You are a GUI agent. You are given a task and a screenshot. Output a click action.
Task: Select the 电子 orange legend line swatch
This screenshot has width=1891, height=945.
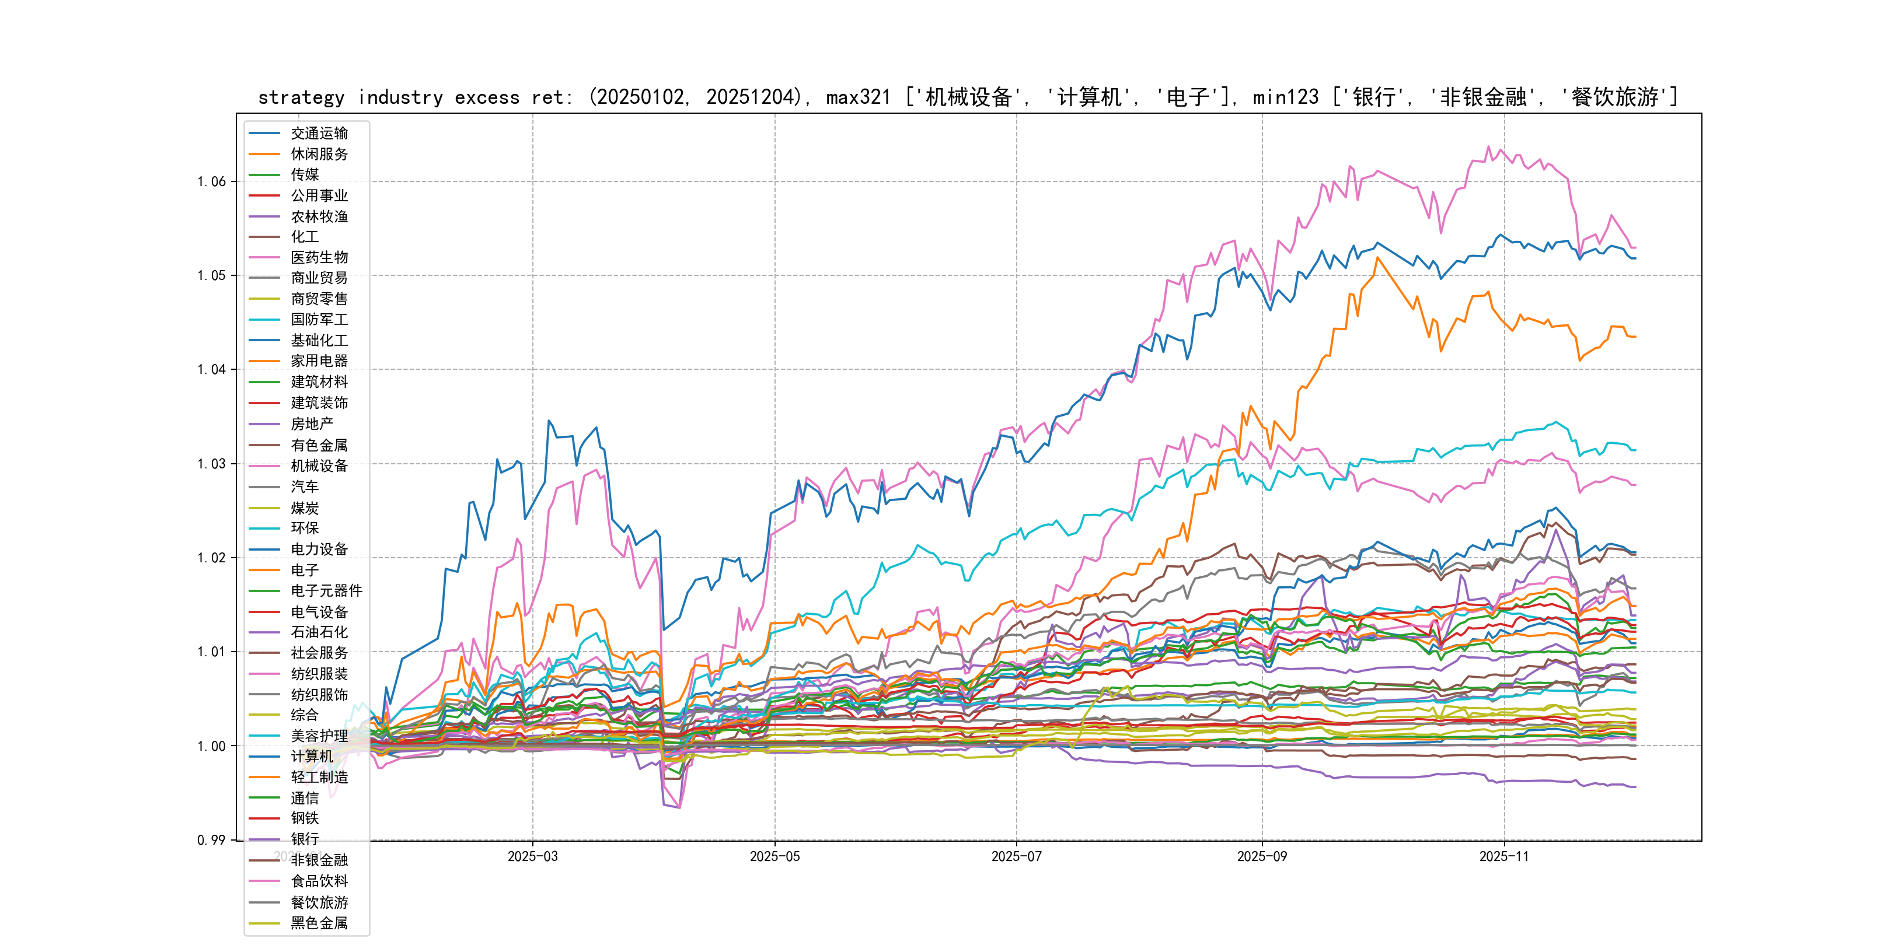tap(264, 570)
